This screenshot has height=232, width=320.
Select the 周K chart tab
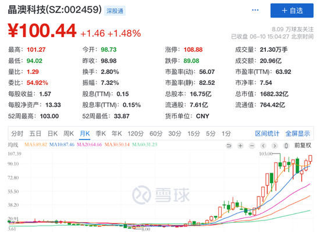[69, 134]
